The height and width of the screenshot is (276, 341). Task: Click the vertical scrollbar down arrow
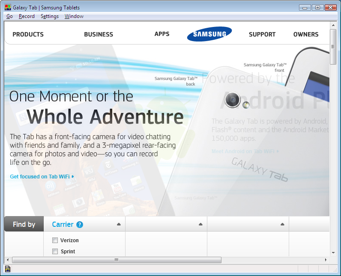coord(333,252)
